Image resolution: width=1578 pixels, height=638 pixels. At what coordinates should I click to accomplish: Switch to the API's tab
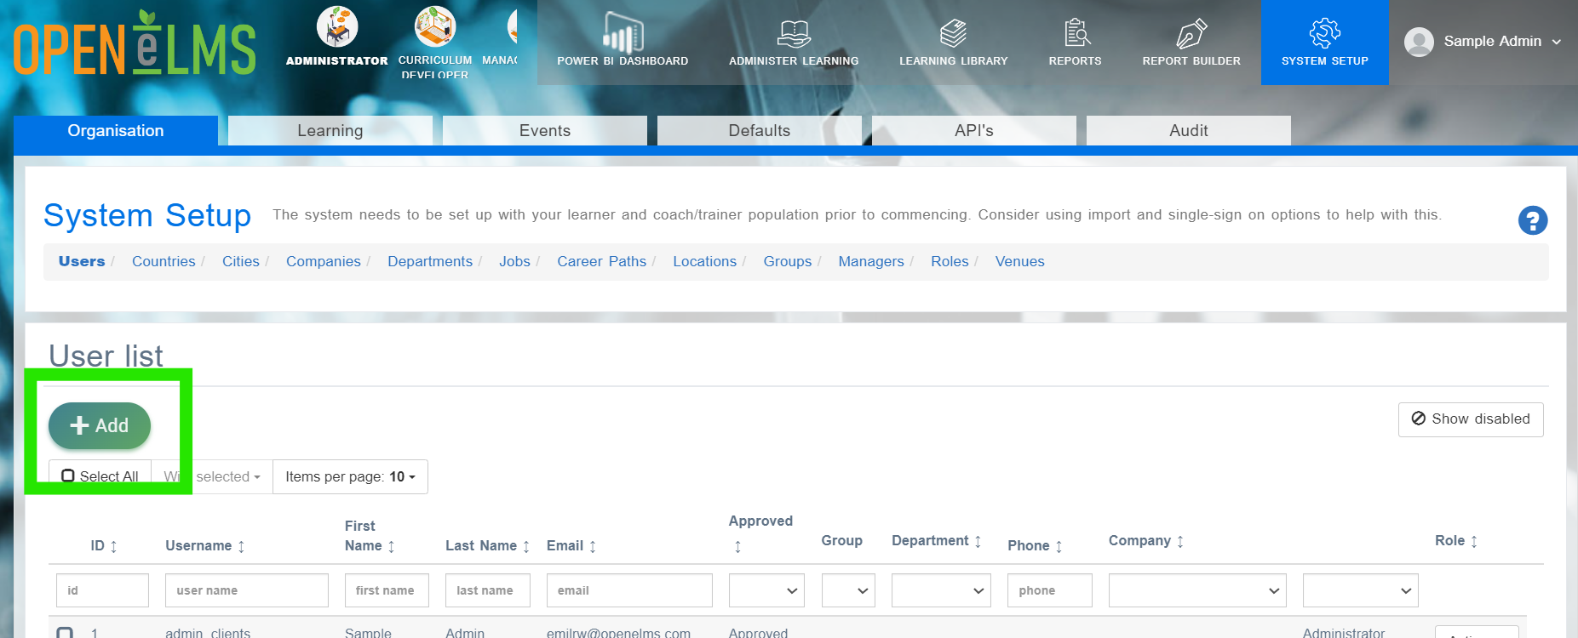pyautogui.click(x=974, y=131)
